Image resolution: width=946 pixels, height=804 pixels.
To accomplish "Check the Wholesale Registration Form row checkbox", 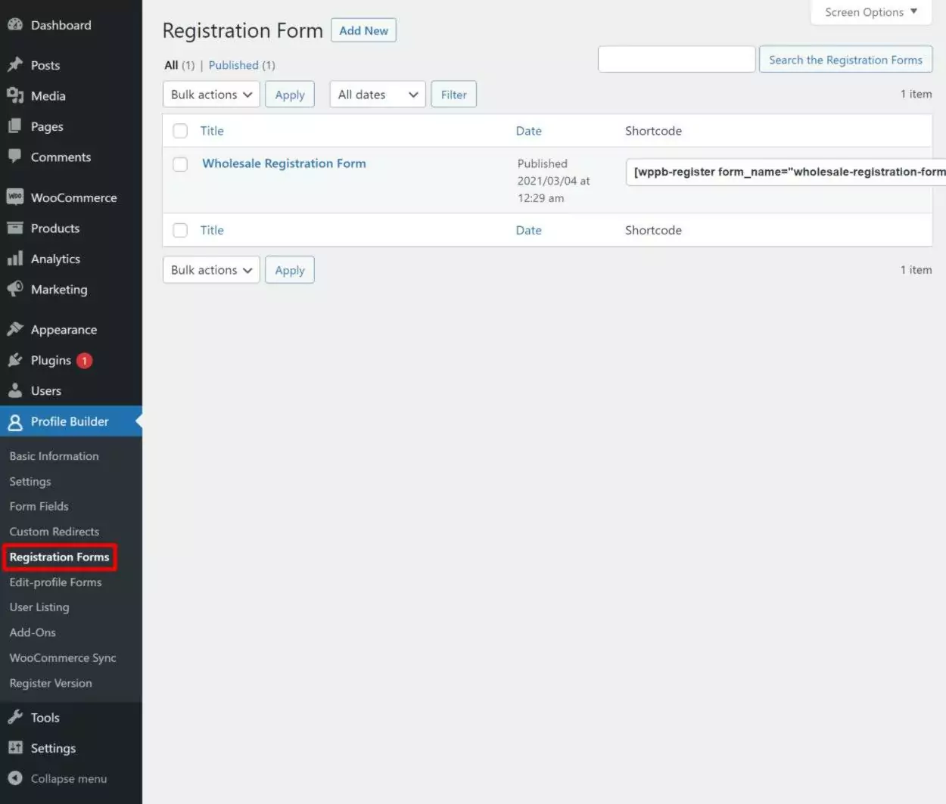I will [180, 164].
